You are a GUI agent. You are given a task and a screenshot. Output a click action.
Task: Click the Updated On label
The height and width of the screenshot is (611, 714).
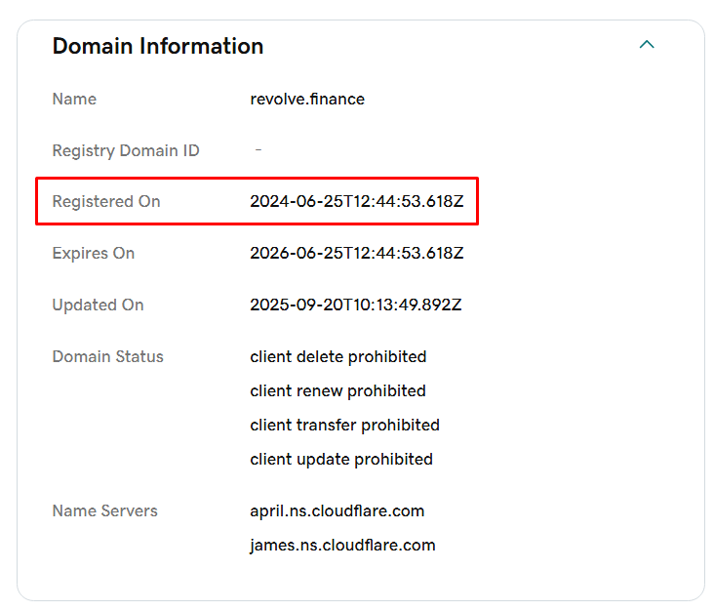pyautogui.click(x=98, y=305)
